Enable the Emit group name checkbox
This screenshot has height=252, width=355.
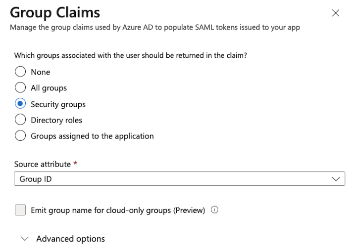(20, 210)
